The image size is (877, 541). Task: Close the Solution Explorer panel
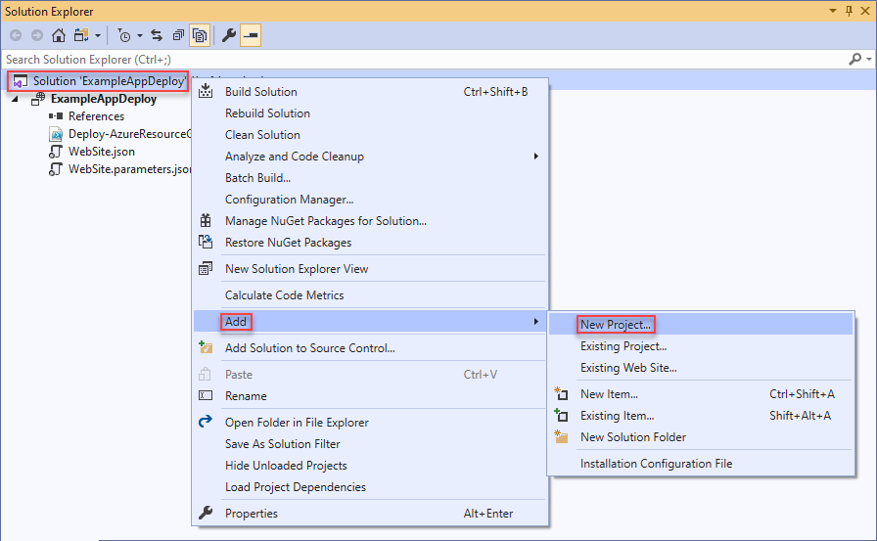pyautogui.click(x=864, y=11)
